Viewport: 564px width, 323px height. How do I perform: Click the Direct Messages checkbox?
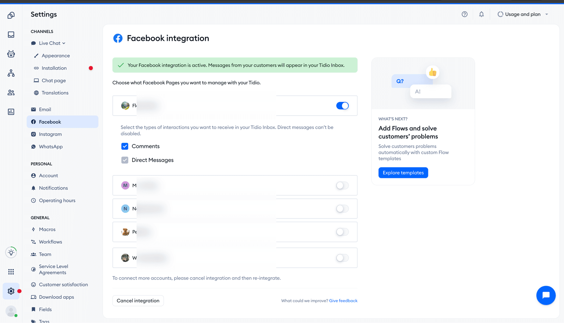[125, 160]
